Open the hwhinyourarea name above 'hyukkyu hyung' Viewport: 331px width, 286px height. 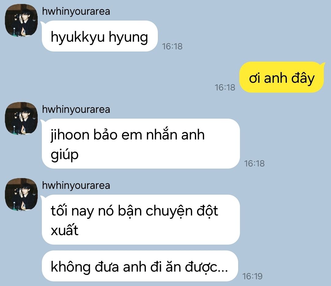click(76, 11)
